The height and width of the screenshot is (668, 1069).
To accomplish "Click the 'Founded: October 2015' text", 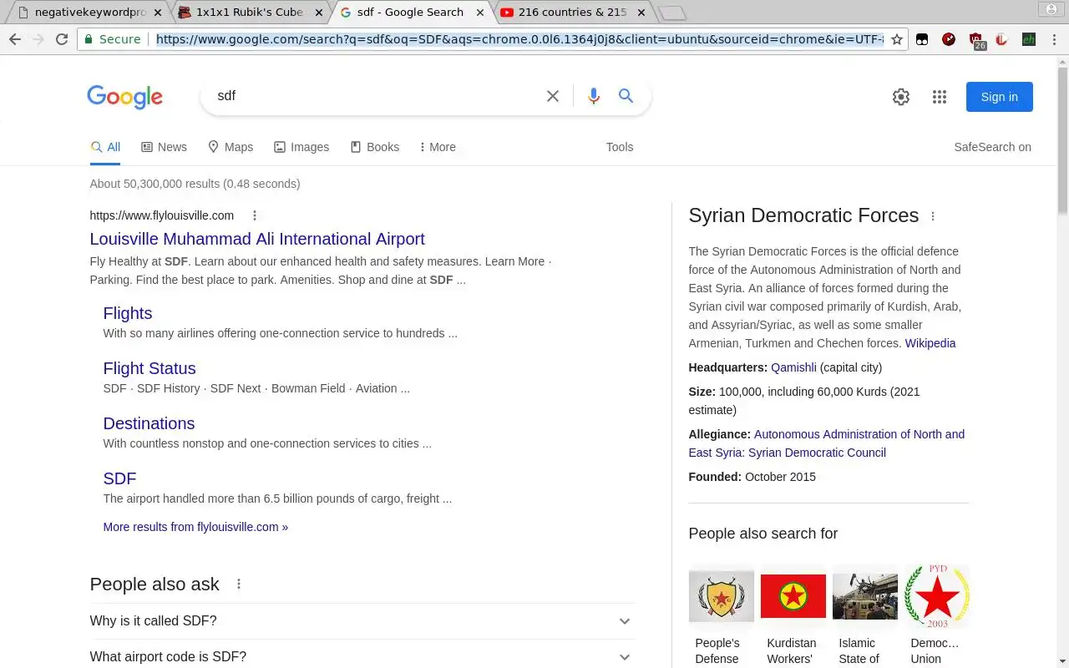I will 752,477.
